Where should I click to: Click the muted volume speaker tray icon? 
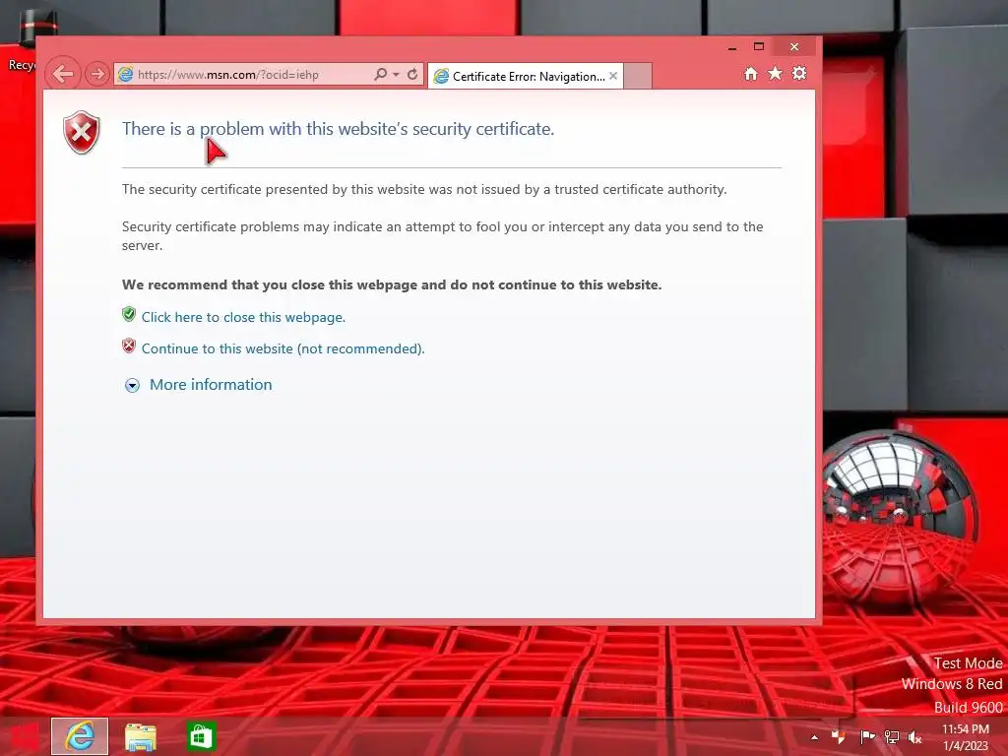(914, 736)
